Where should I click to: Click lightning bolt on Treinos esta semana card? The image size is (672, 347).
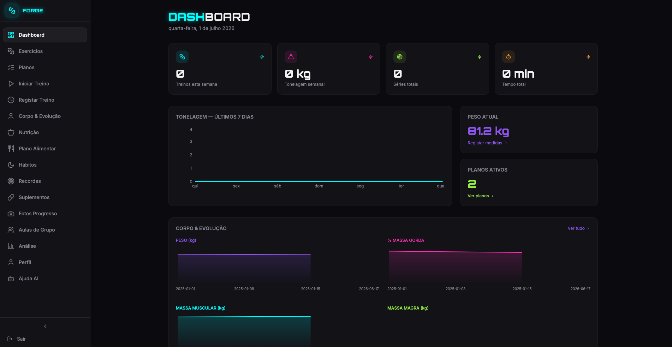coord(262,57)
